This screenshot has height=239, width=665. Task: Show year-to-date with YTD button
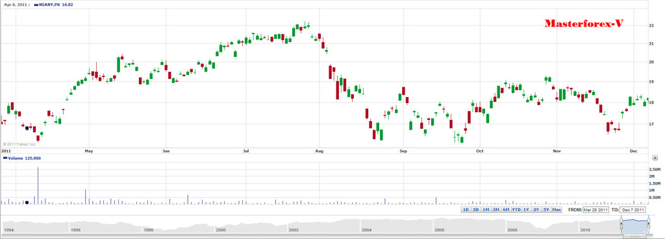point(516,210)
